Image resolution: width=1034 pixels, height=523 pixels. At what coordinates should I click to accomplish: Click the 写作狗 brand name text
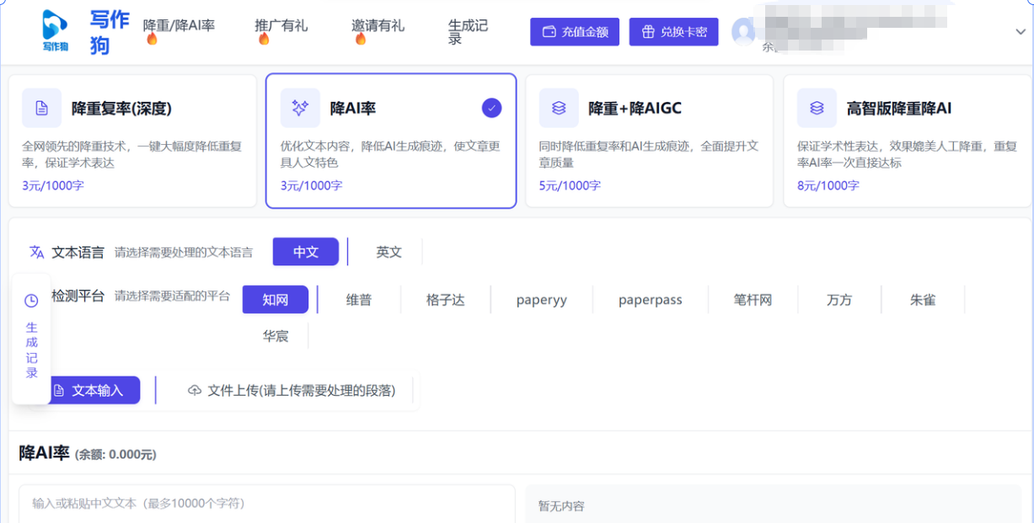coord(110,32)
